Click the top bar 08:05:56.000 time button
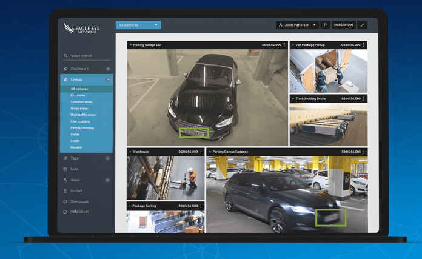This screenshot has height=259, width=422. (343, 25)
